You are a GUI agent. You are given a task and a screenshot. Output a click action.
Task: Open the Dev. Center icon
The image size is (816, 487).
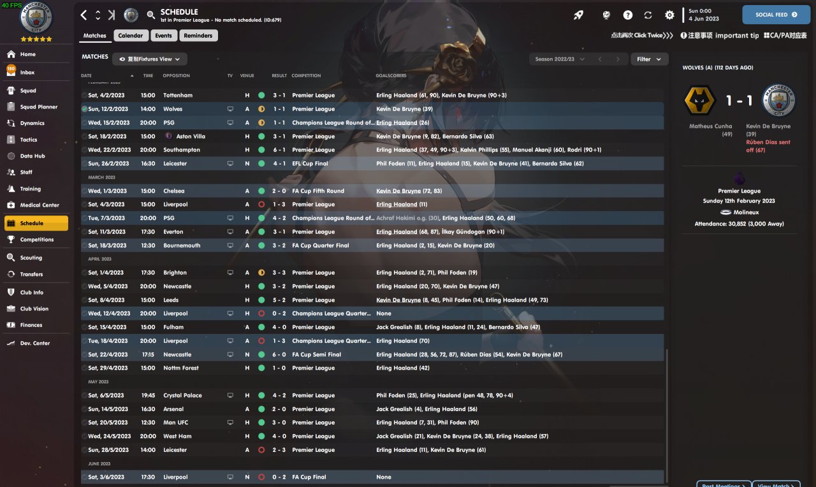click(11, 343)
